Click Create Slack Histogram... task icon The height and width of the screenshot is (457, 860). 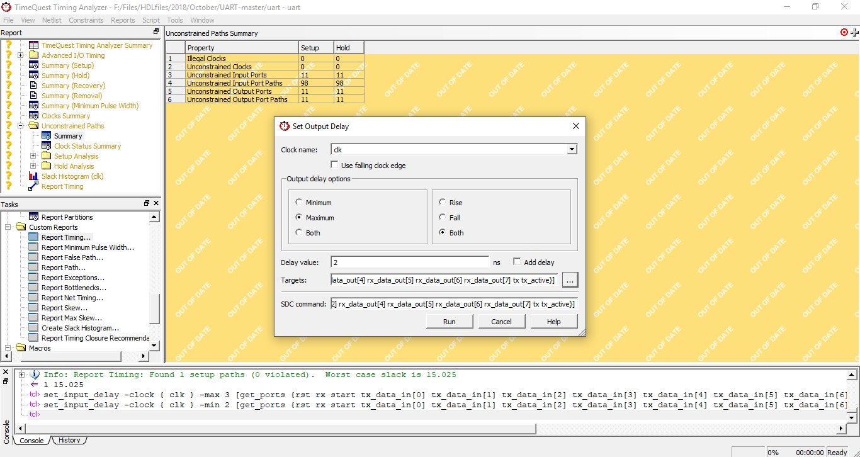pyautogui.click(x=34, y=328)
